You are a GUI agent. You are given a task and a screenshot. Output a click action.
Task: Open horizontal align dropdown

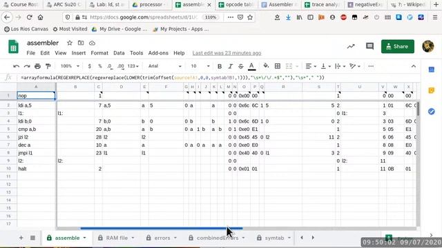[311, 66]
